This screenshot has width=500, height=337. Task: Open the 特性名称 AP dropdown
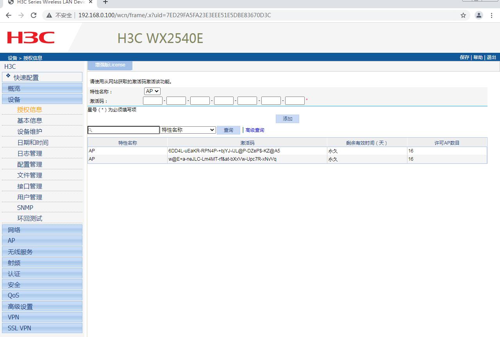click(x=152, y=91)
